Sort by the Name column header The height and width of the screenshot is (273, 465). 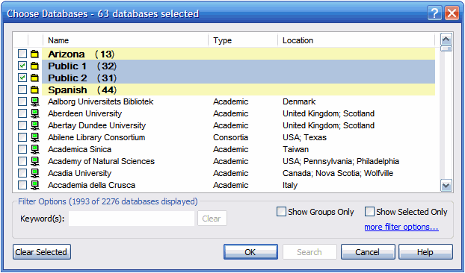point(126,40)
